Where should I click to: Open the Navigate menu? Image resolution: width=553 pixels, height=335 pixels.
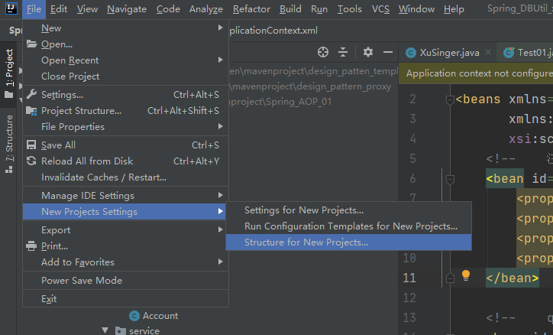[x=127, y=9]
